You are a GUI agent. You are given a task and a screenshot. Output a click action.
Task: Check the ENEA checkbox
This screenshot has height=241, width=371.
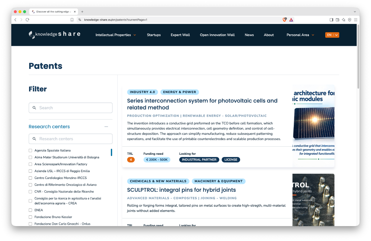click(x=30, y=210)
